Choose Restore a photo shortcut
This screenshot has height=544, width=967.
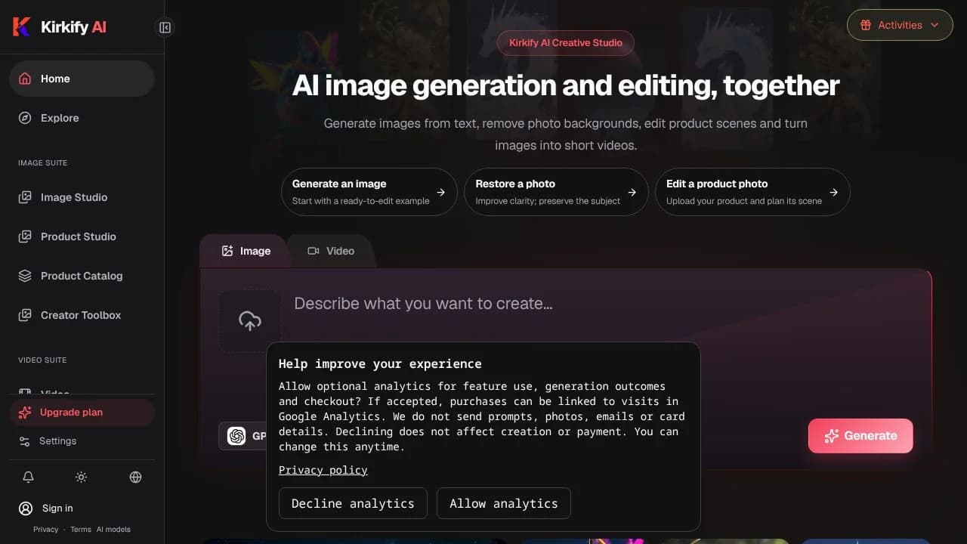click(x=556, y=192)
